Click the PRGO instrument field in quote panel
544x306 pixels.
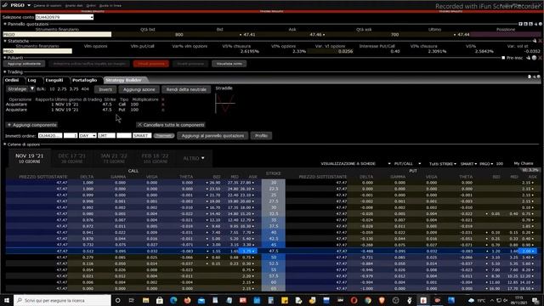click(57, 35)
